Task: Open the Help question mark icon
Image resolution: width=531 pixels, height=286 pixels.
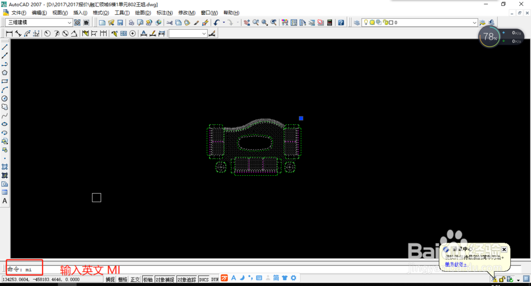Action: pyautogui.click(x=341, y=23)
